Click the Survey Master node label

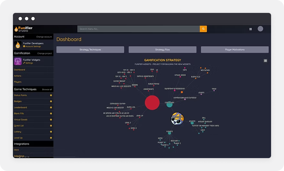tap(119, 81)
